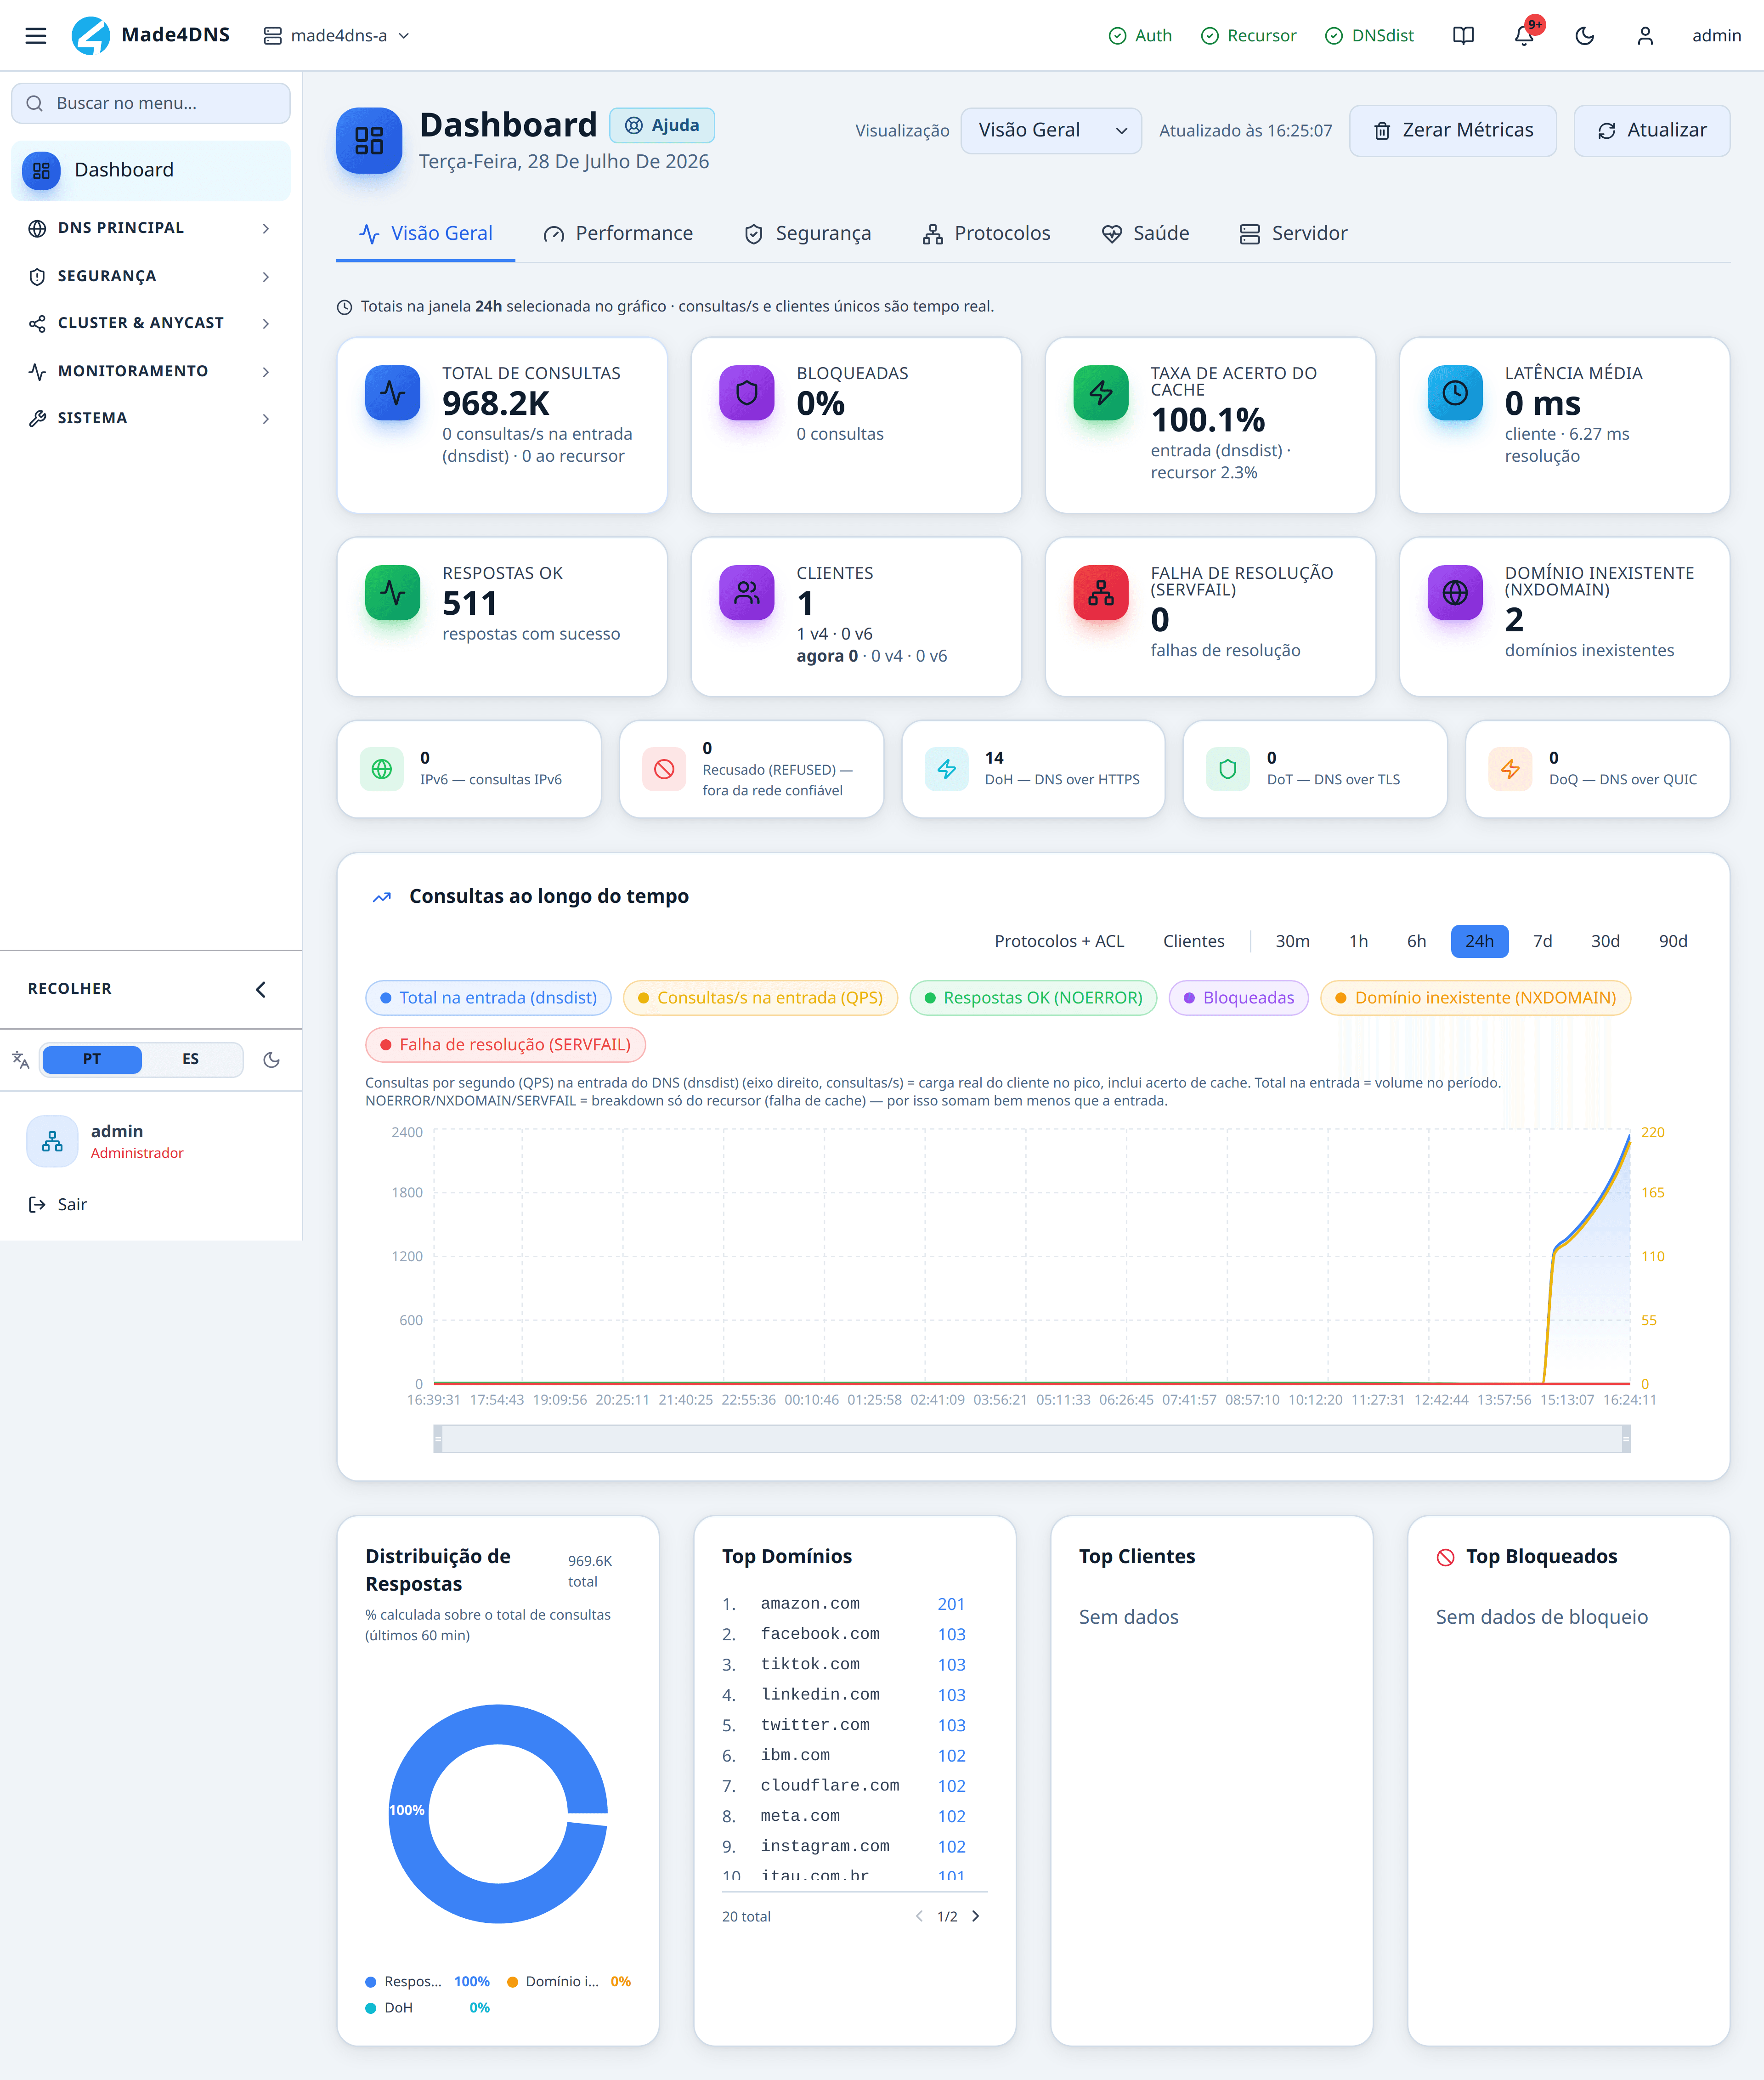Toggle Consultas/s na entrada (QPS) series
This screenshot has height=2080, width=1764.
click(x=760, y=998)
